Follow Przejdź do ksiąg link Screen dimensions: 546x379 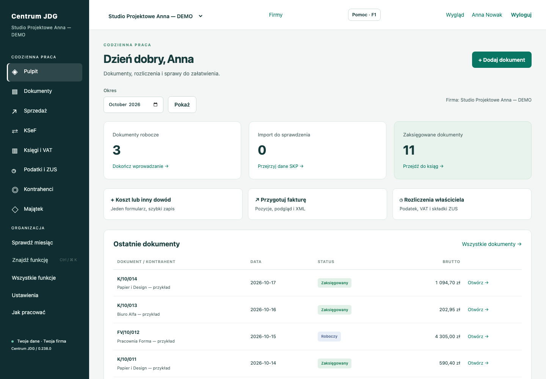click(423, 166)
